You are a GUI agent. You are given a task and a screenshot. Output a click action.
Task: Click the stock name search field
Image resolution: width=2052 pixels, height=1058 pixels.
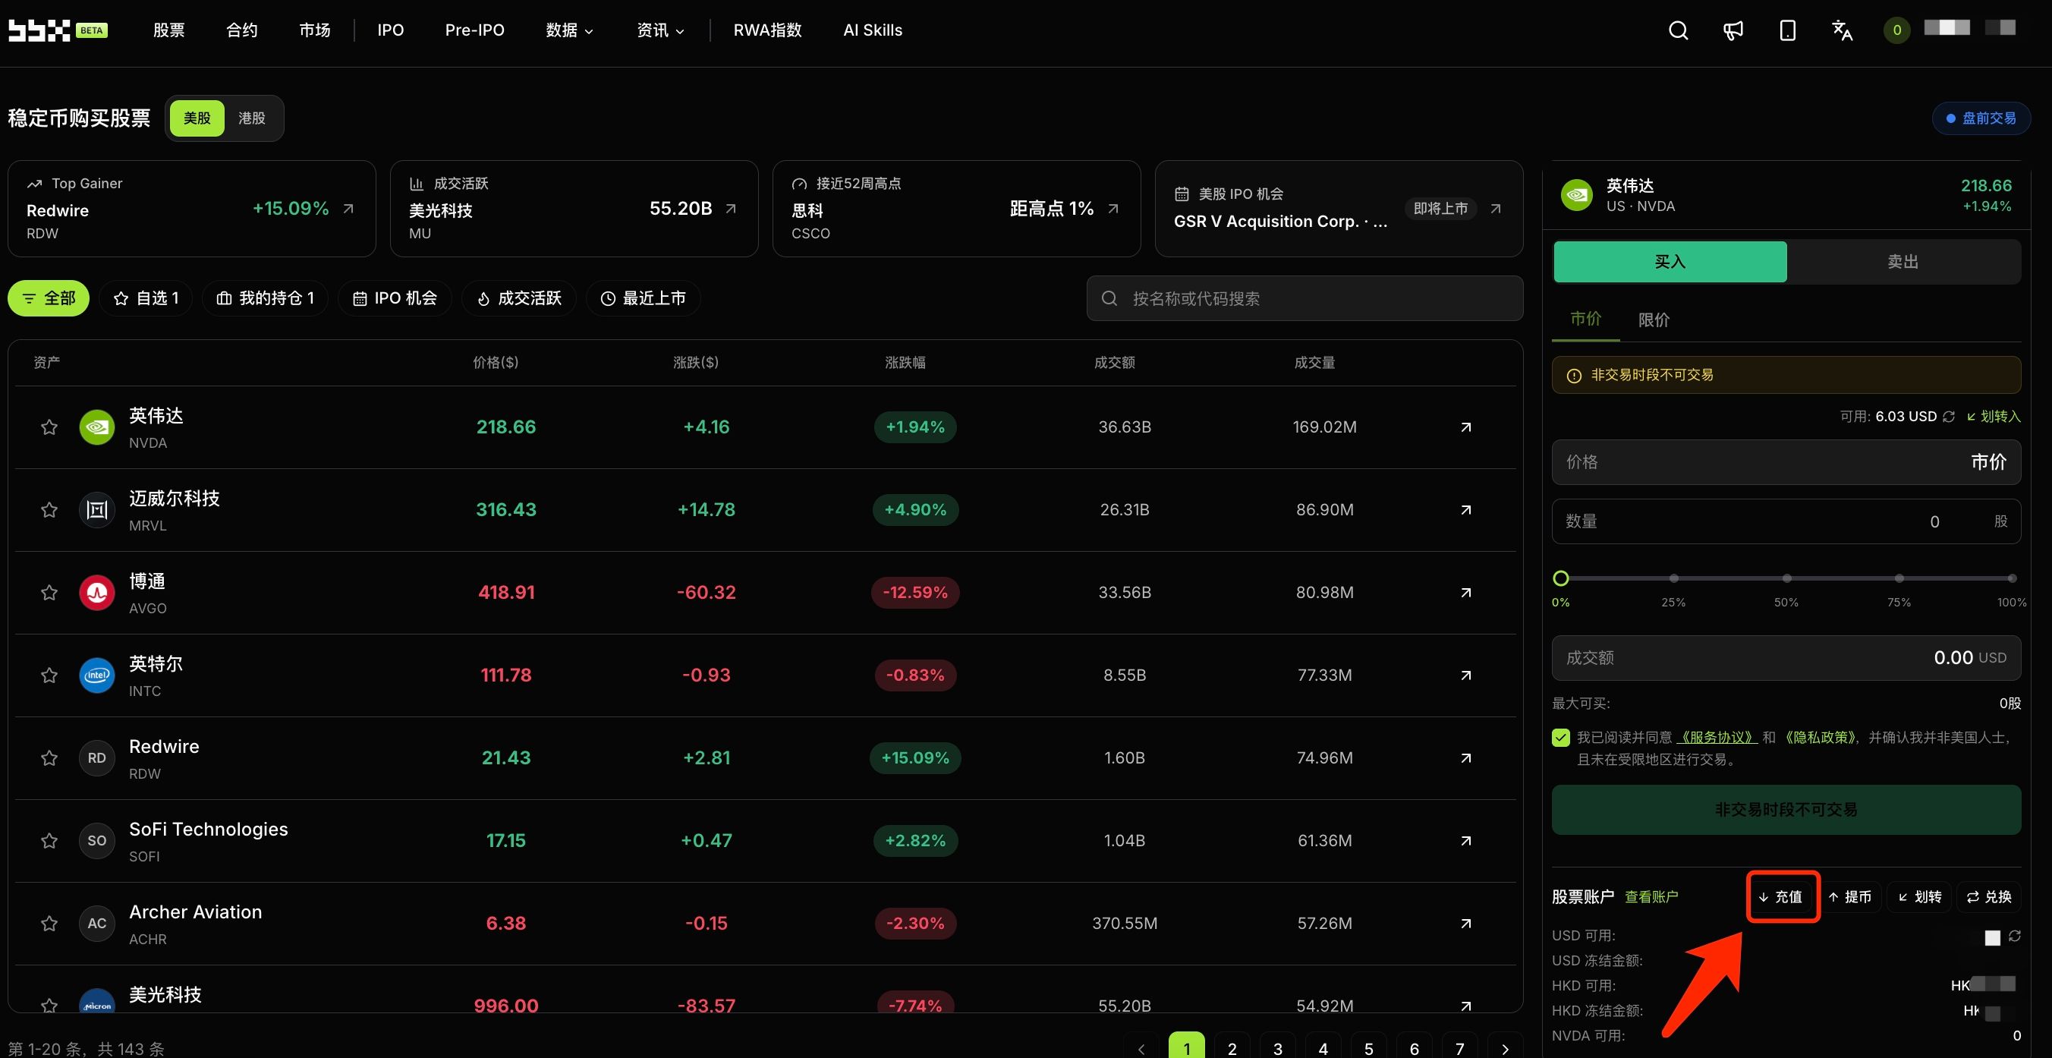point(1305,298)
